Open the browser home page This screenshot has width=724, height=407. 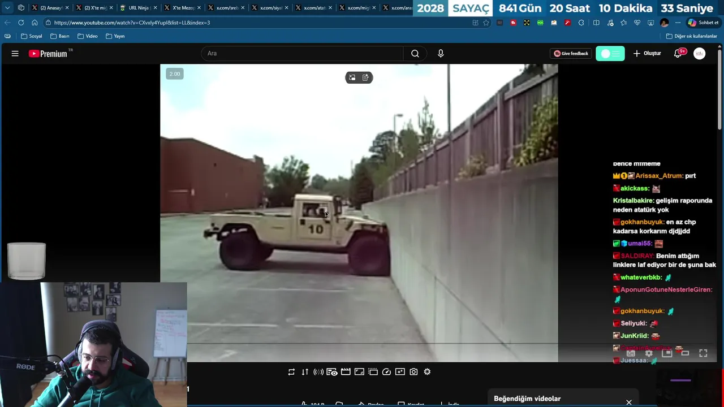tap(35, 23)
